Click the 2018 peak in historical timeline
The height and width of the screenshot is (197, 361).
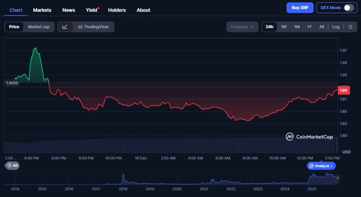tap(123, 176)
